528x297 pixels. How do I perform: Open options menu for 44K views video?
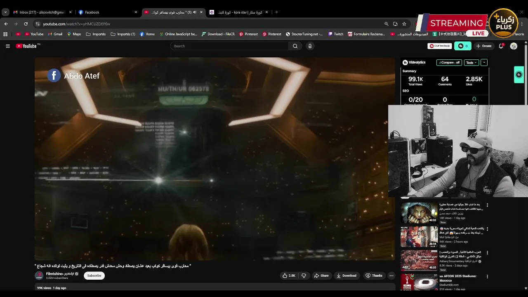click(x=487, y=229)
